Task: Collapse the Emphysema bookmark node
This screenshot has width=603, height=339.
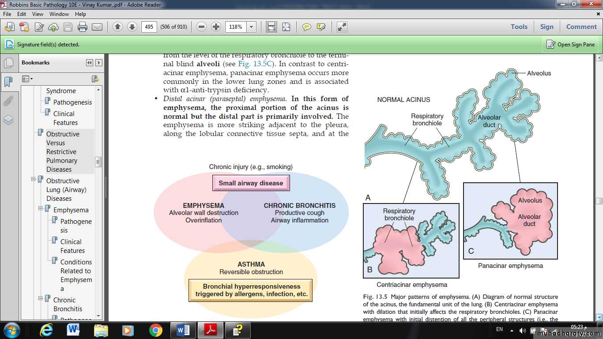Action: 41,208
